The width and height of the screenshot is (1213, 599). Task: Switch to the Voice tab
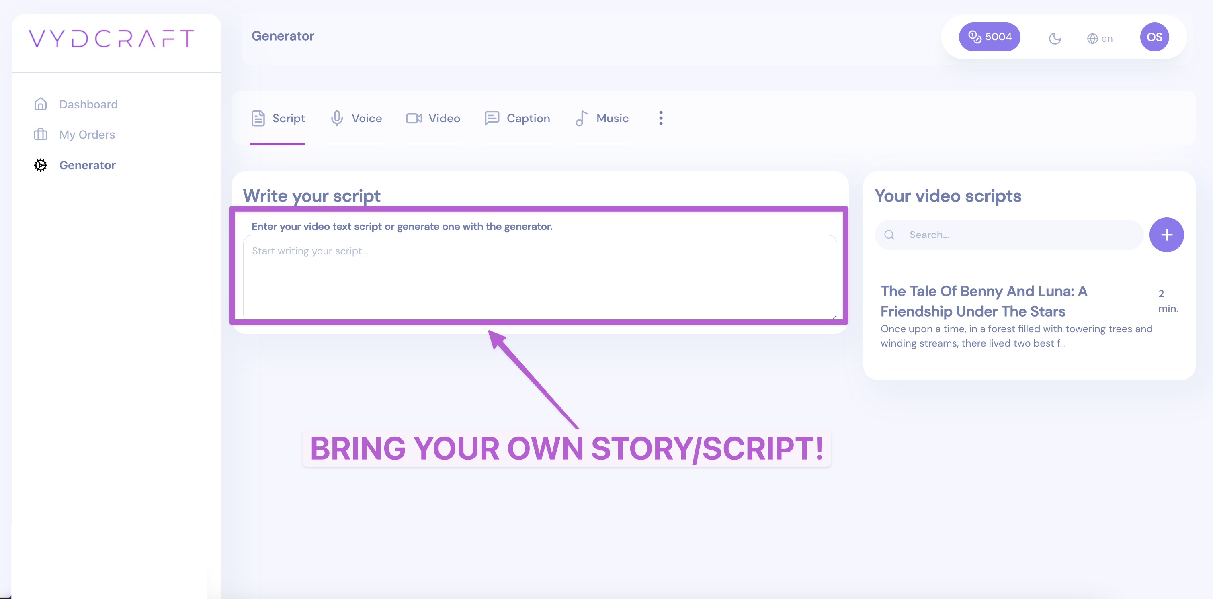(366, 118)
